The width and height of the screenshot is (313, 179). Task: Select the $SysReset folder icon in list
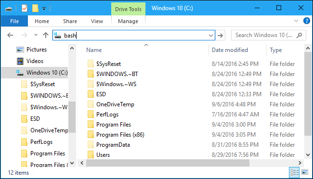coord(91,64)
